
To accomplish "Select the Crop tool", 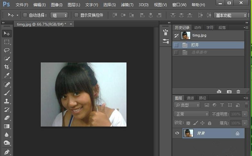I will tap(7, 67).
